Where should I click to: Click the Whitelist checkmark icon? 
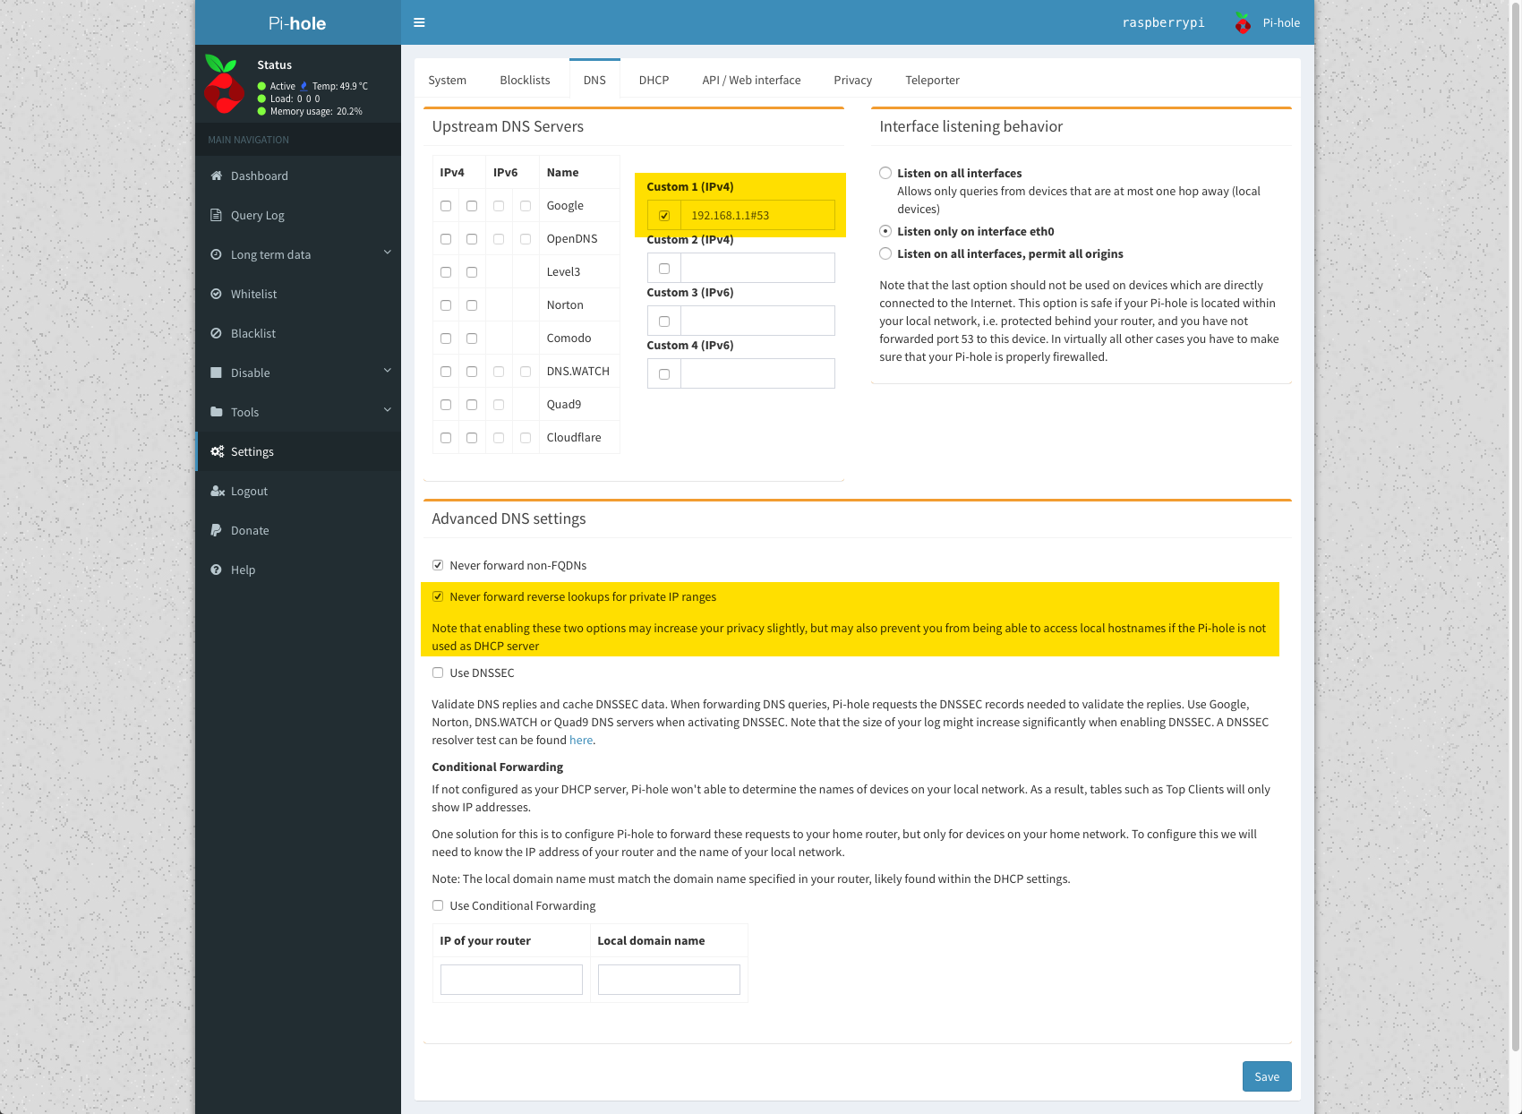tap(217, 294)
